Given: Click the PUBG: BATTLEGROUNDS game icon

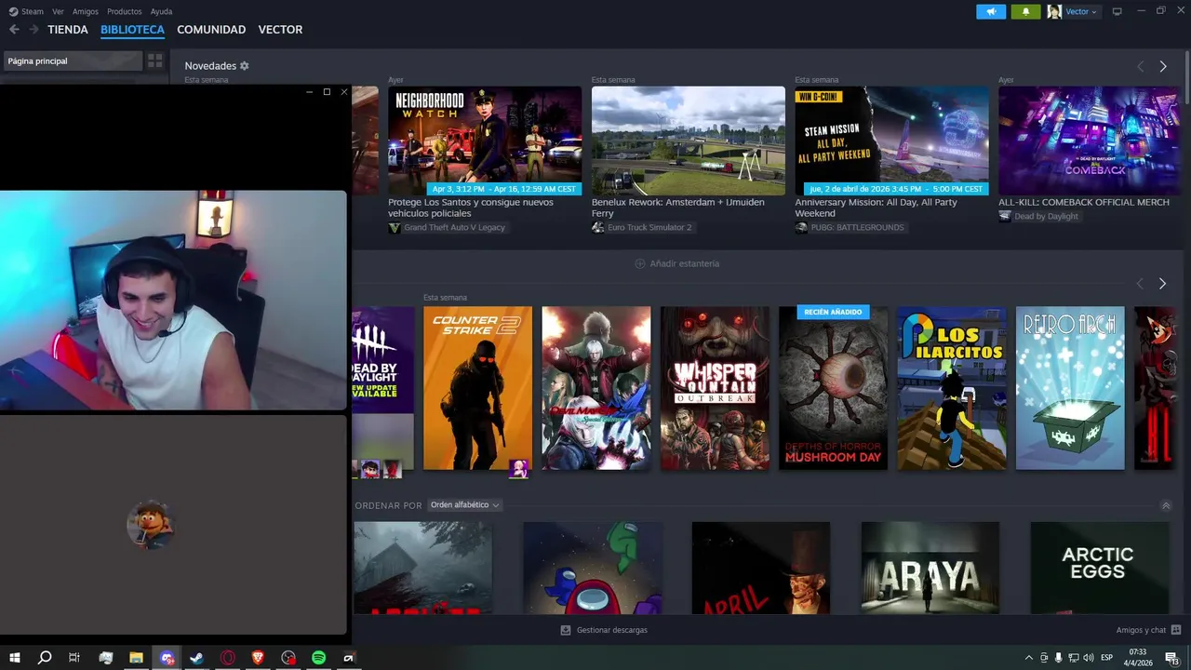Looking at the screenshot, I should point(801,227).
